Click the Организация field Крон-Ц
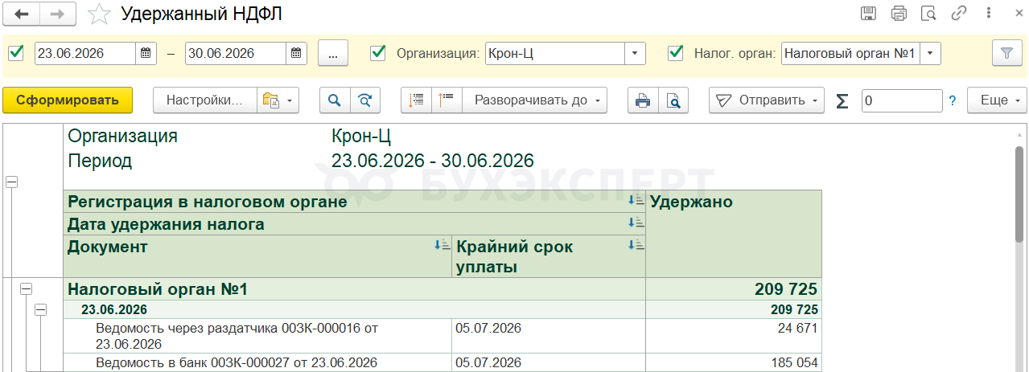Viewport: 1029px width, 372px height. point(555,53)
